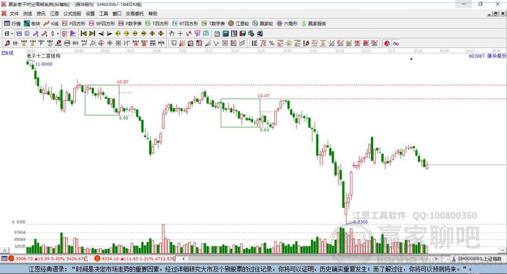This screenshot has height=274, width=507.
Task: Open the T数字表 number table
Action: [x=213, y=23]
